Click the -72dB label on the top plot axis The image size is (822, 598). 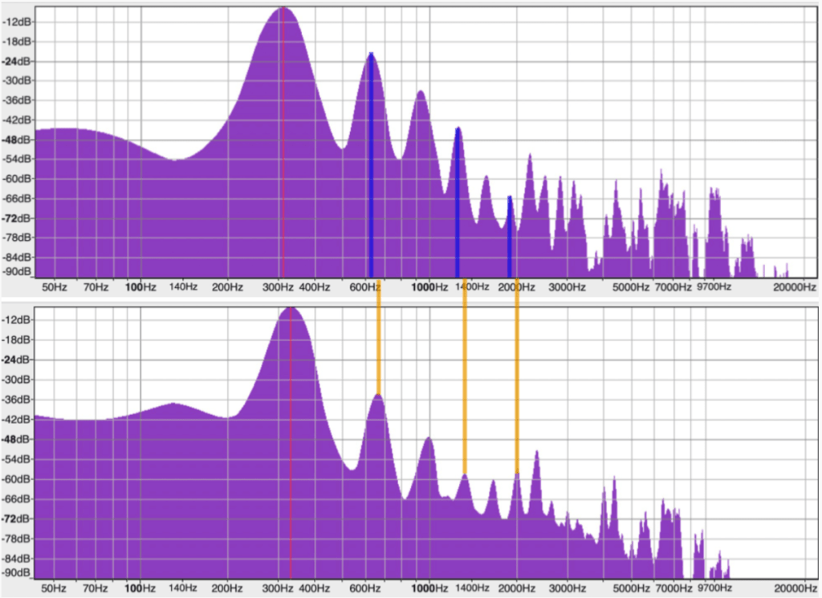coord(17,218)
